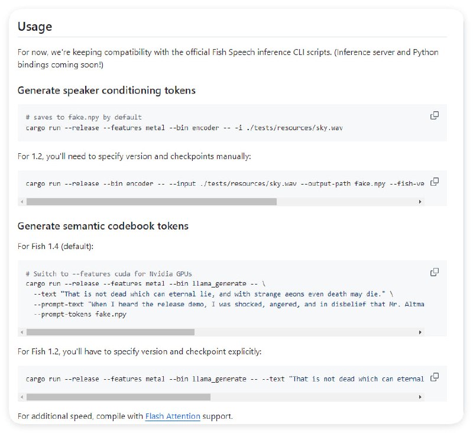Click left scroll arrow of the --output-path encoder block
The height and width of the screenshot is (433, 473).
[x=22, y=202]
